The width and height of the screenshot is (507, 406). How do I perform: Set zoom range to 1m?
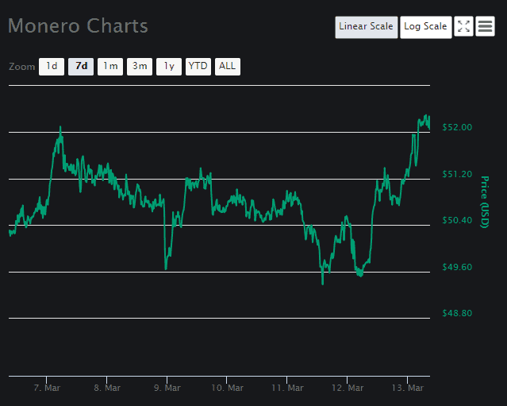(110, 67)
